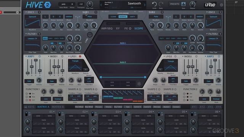Click the Save preset disk icon

pyautogui.click(x=183, y=4)
